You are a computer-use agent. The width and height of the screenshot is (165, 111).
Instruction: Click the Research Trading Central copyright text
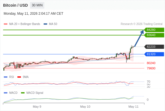pos(142,24)
